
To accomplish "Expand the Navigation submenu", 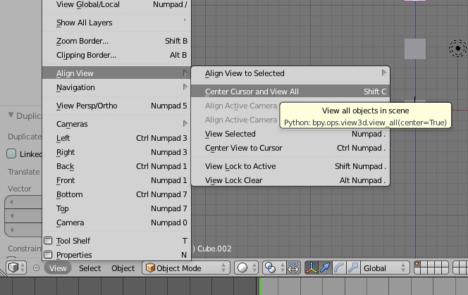I will tap(116, 87).
